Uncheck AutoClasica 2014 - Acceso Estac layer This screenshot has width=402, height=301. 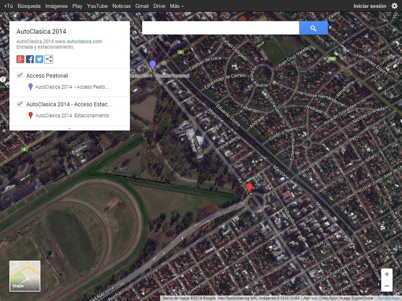19,104
